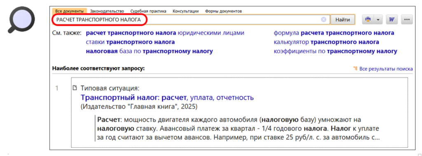Click the document icon beside Типовая ситуация
The width and height of the screenshot is (422, 156).
75,88
